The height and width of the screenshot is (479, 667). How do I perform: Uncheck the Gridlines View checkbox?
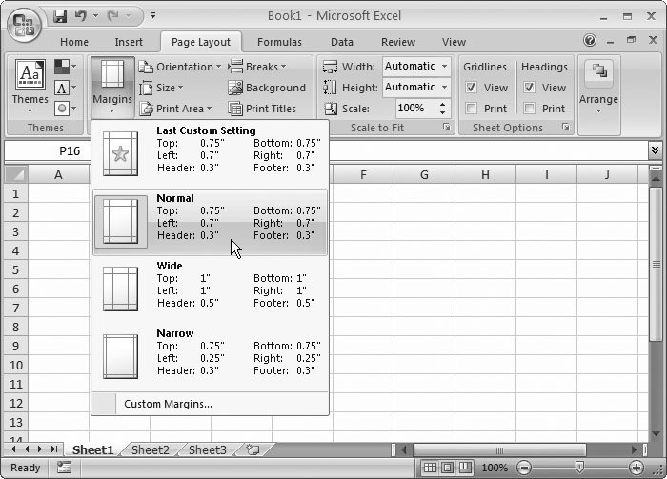pos(472,88)
